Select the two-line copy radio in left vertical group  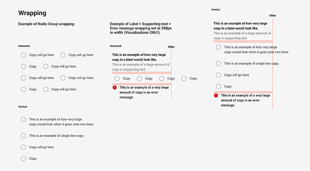point(23,120)
